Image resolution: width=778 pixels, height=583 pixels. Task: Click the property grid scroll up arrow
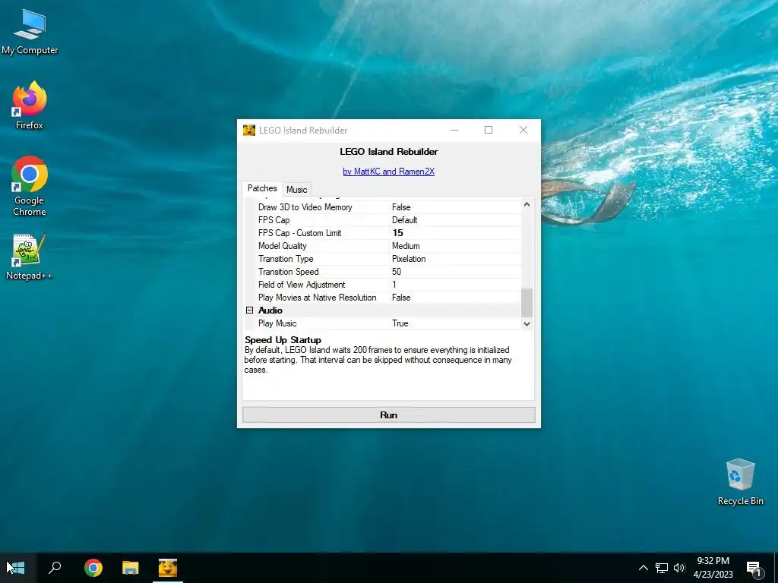coord(527,204)
